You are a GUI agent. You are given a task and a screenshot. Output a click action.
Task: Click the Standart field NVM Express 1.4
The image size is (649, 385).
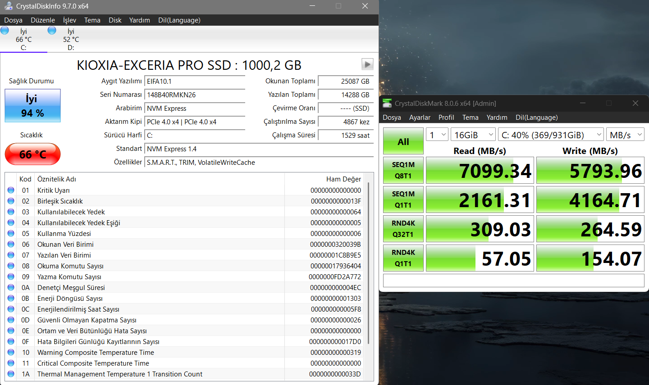[259, 149]
